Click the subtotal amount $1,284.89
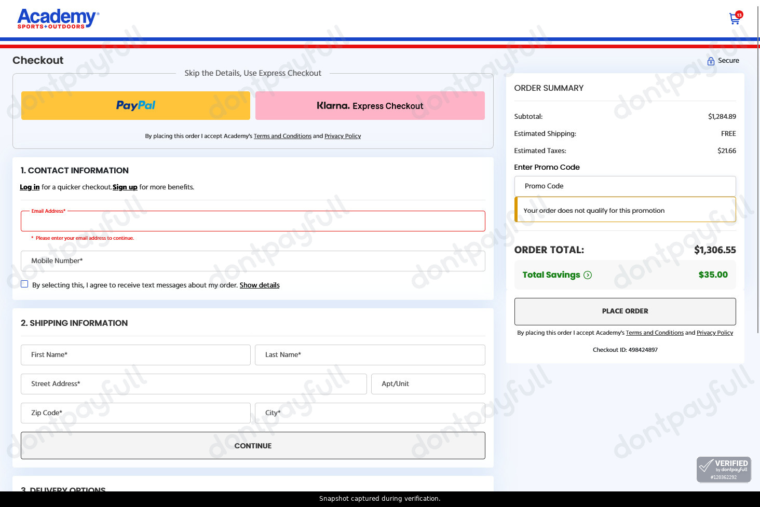Screen dimensions: 760x507 tap(722, 117)
